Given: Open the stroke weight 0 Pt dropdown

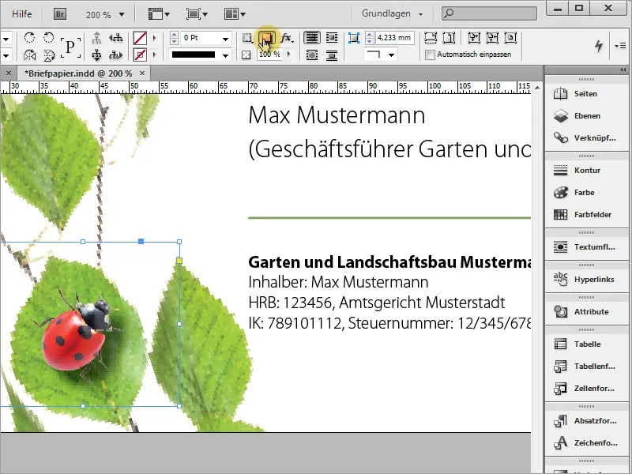Looking at the screenshot, I should tap(226, 39).
